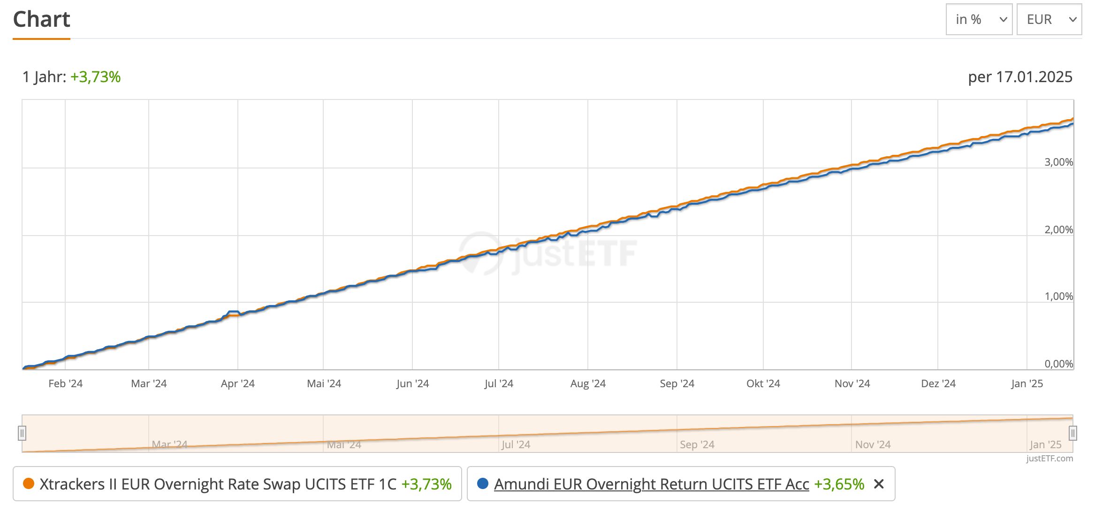Click the green +3,73% one-year return

point(96,77)
